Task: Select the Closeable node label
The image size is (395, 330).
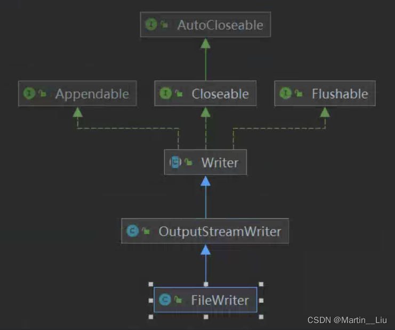Action: (220, 94)
